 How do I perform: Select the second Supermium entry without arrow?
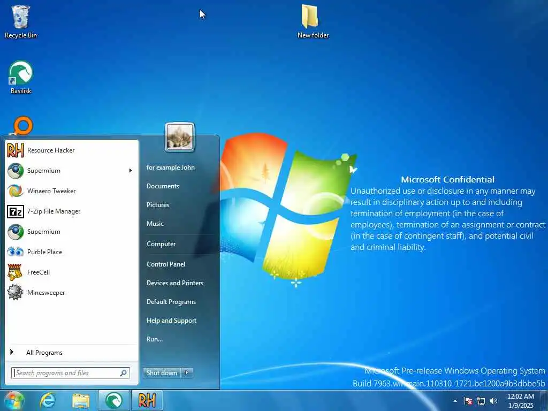(x=72, y=232)
